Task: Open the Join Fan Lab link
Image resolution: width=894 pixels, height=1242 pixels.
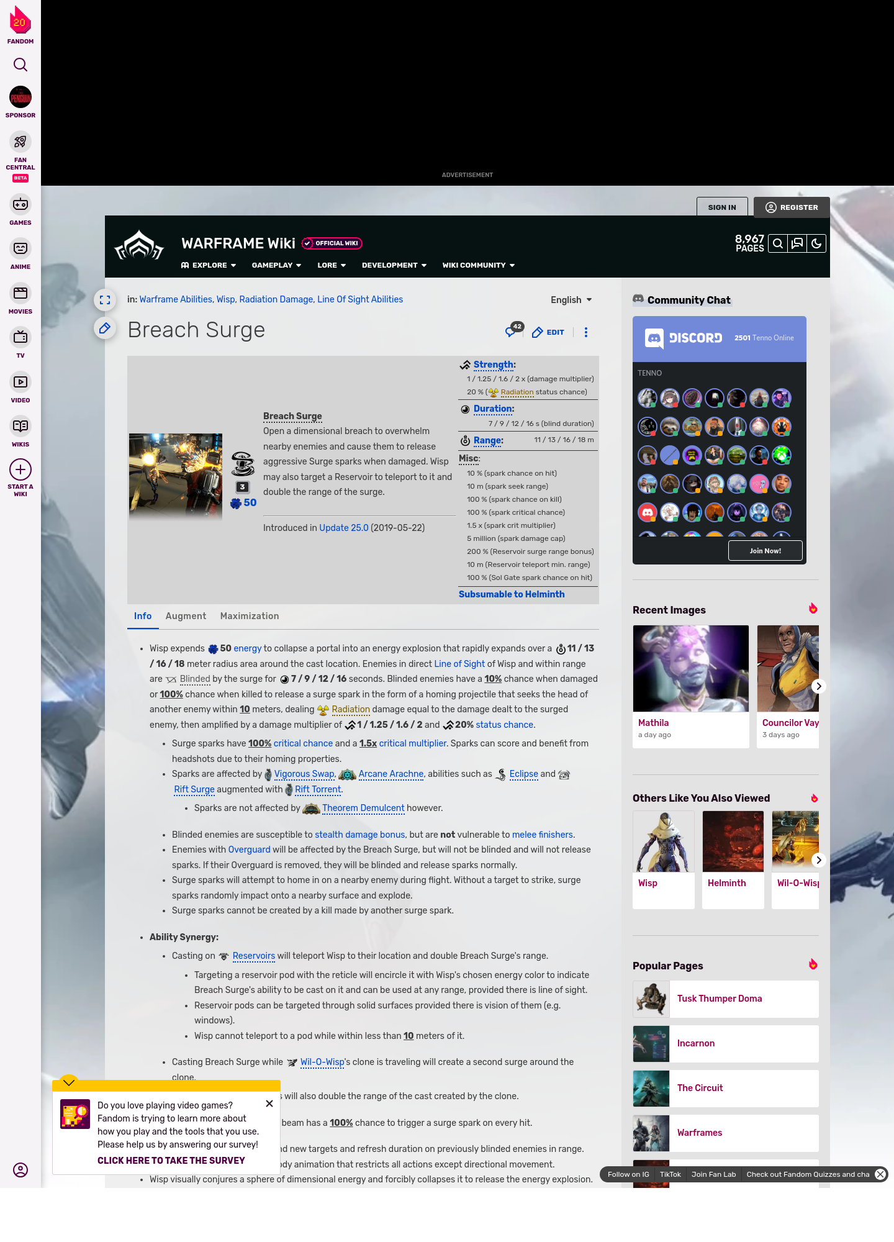Action: [714, 1174]
